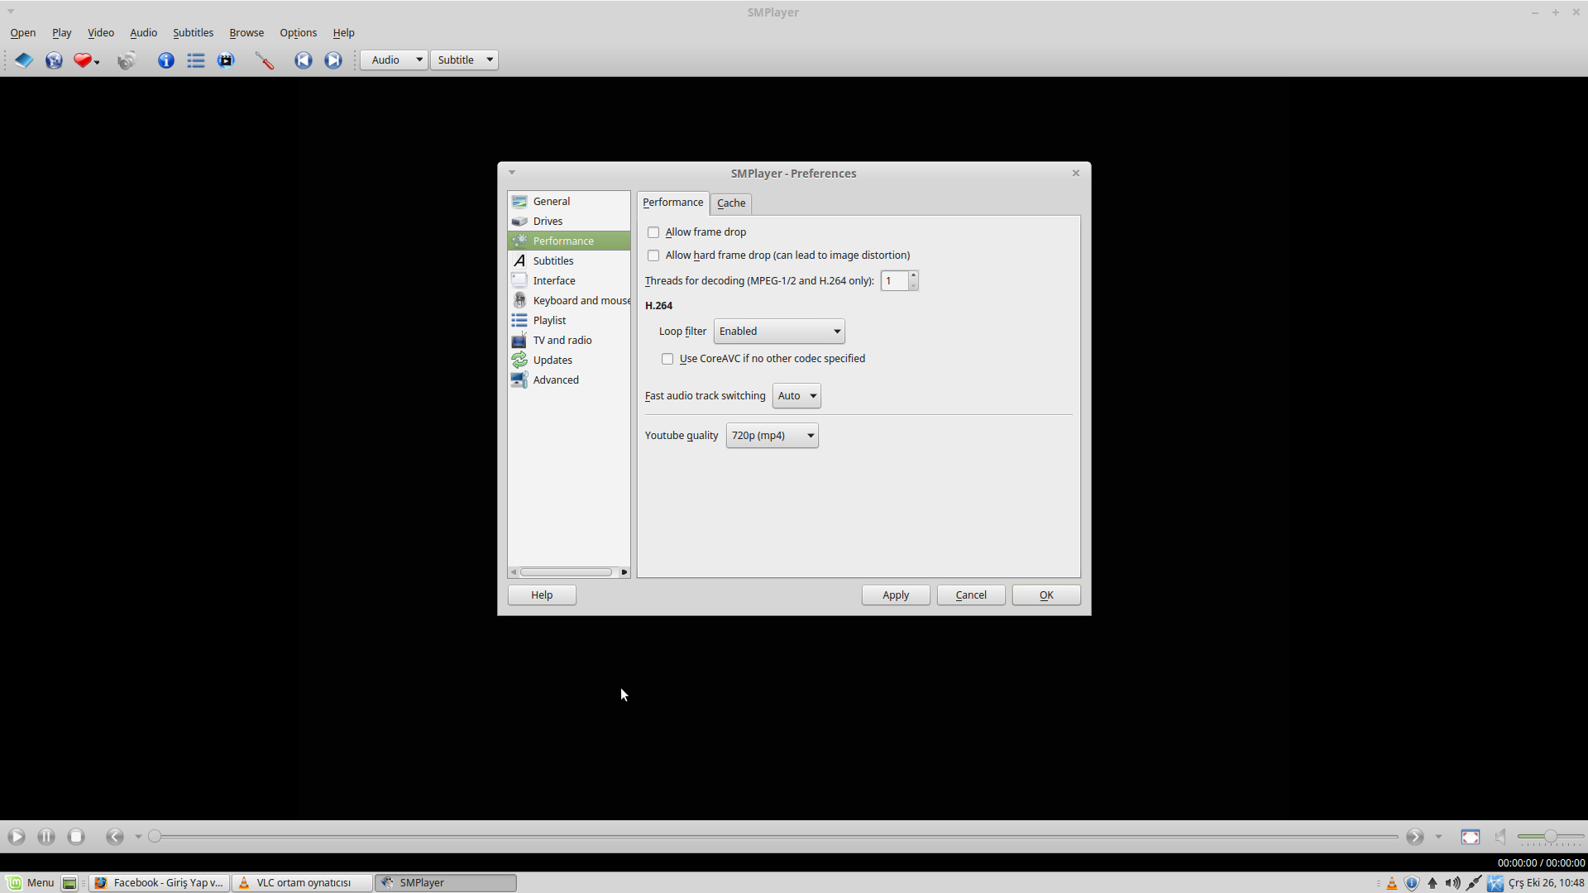This screenshot has height=893, width=1588.
Task: Select Keyboard and mouse preferences section
Action: (569, 301)
